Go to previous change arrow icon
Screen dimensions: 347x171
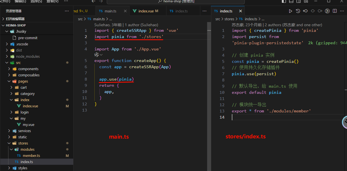click(305, 11)
